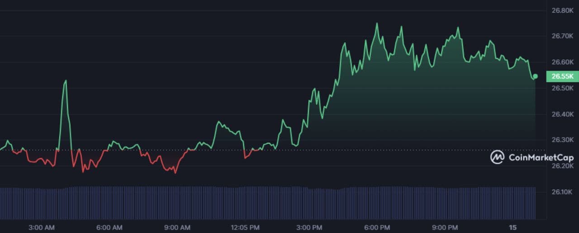The height and width of the screenshot is (233, 579).
Task: Click the 26.10K price axis label
Action: pos(562,192)
